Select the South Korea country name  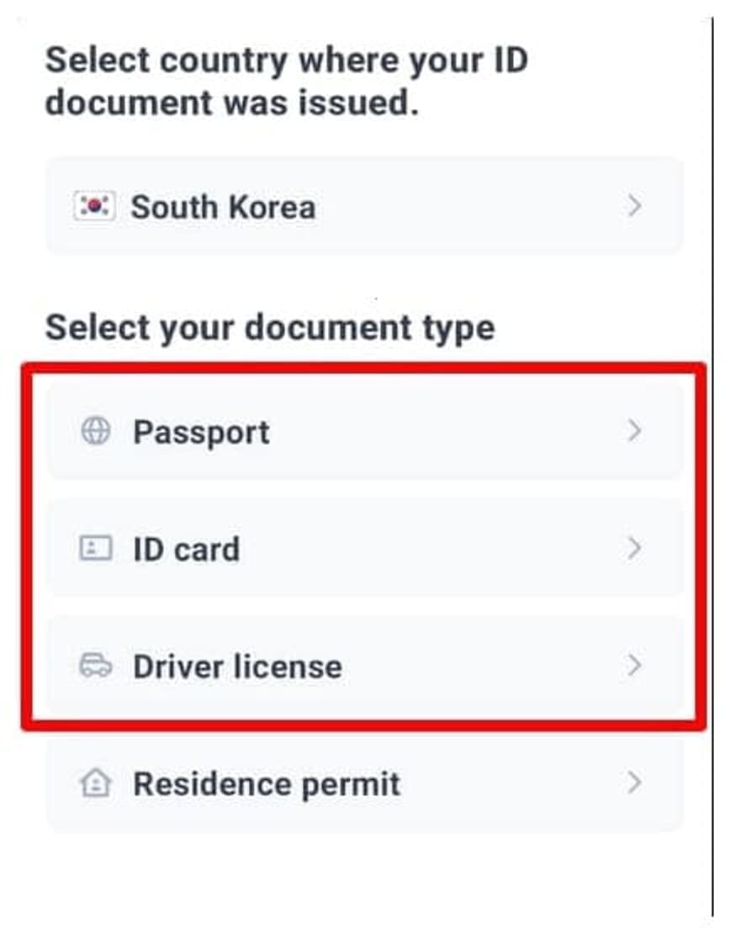coord(223,207)
